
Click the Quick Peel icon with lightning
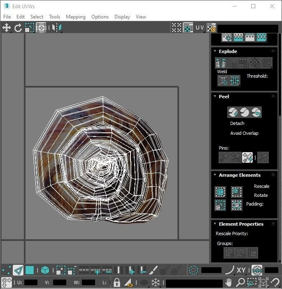click(x=233, y=112)
